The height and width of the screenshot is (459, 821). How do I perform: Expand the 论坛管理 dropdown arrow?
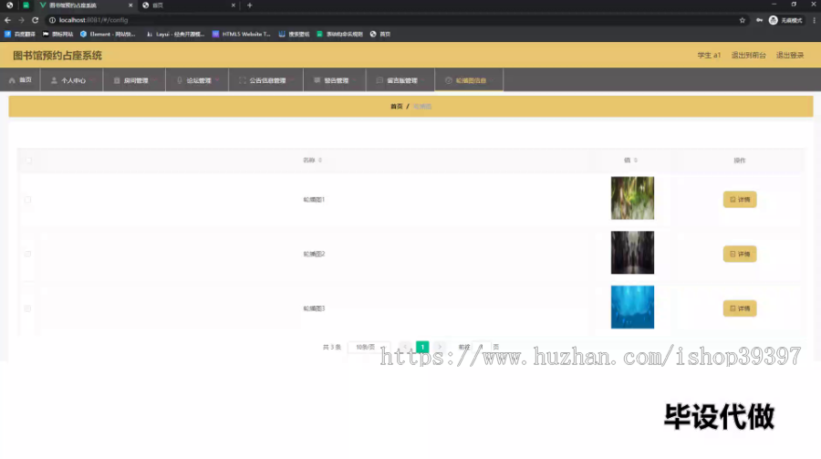217,80
